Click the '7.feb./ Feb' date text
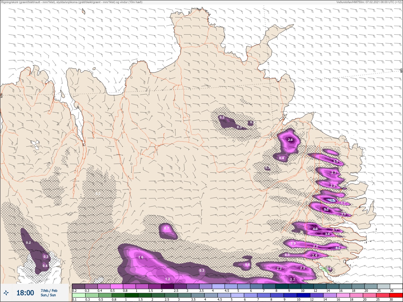Viewport: 403px width, 302px height. [49, 290]
